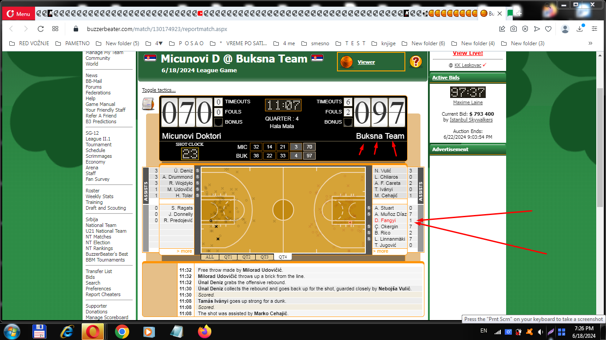Open the Transfer List sidebar link
The width and height of the screenshot is (606, 340).
99,271
